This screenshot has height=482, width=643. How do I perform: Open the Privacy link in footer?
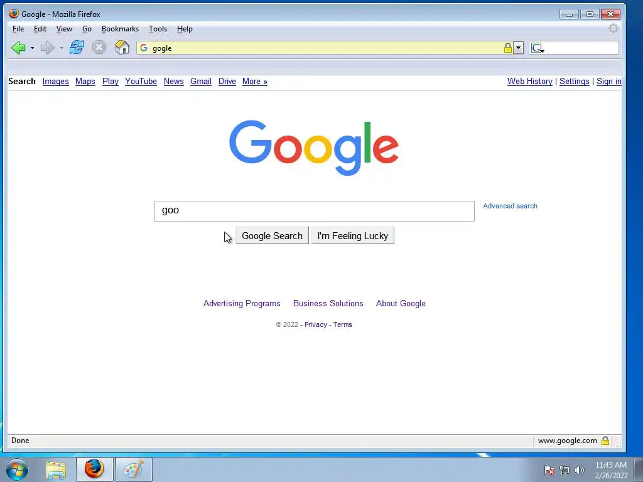coord(316,324)
